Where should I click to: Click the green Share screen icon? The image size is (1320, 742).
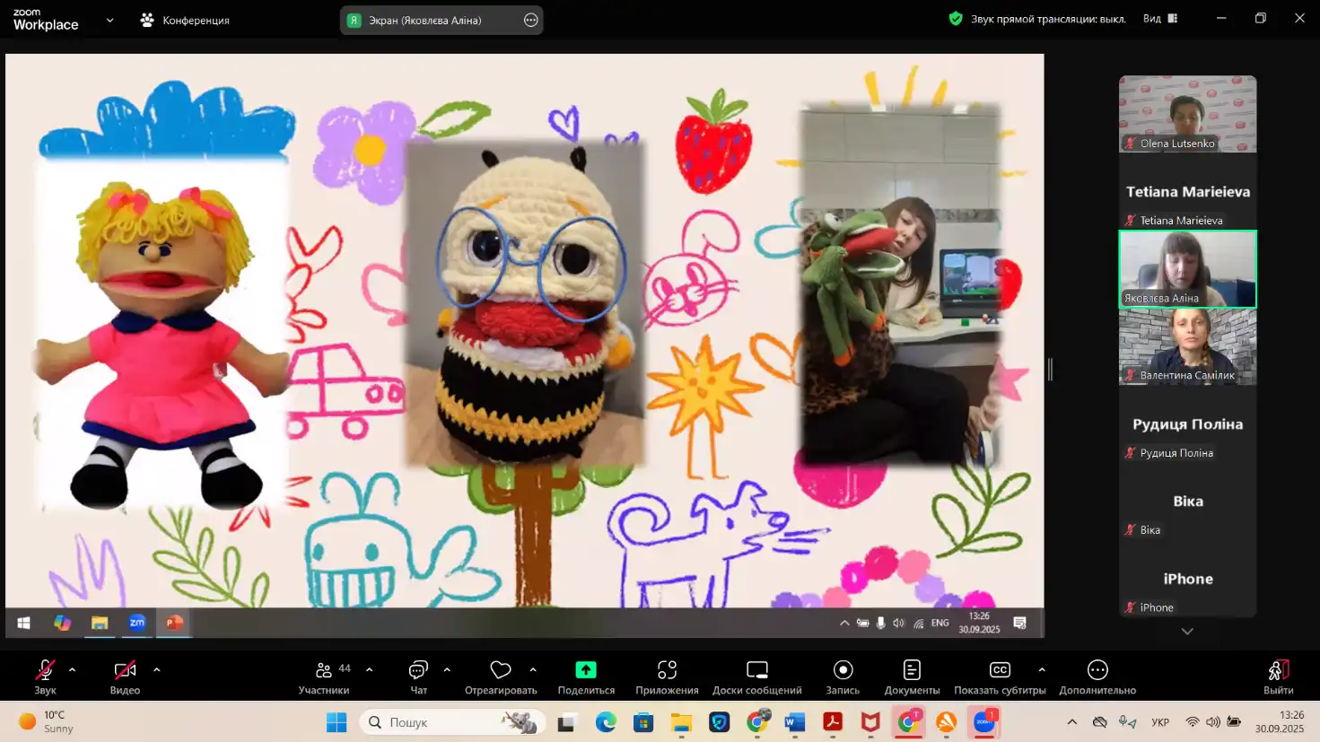click(586, 670)
